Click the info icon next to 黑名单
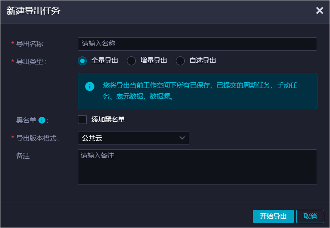The height and width of the screenshot is (228, 330). click(x=42, y=120)
